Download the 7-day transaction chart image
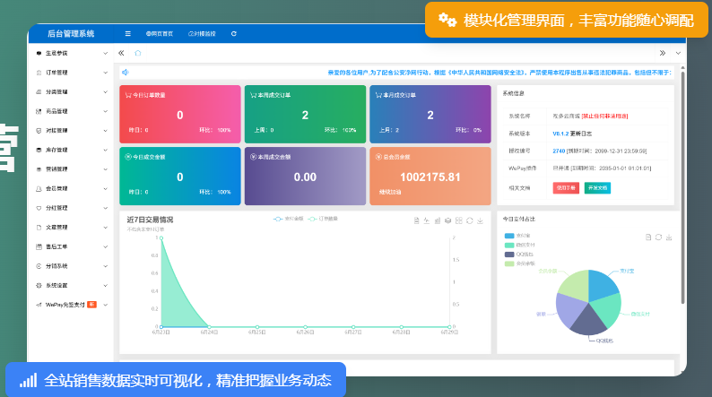The width and height of the screenshot is (712, 397). (x=481, y=220)
